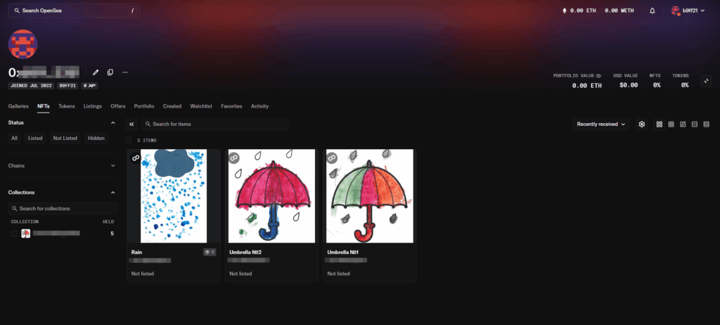This screenshot has width=720, height=325.
Task: Click the Search for collections field
Action: coord(62,208)
